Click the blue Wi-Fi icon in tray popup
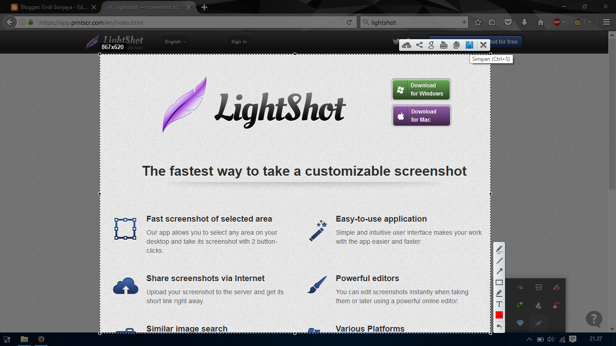The height and width of the screenshot is (346, 616). pos(520,323)
